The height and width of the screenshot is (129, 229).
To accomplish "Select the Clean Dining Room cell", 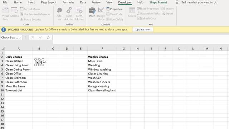I will (19, 70).
